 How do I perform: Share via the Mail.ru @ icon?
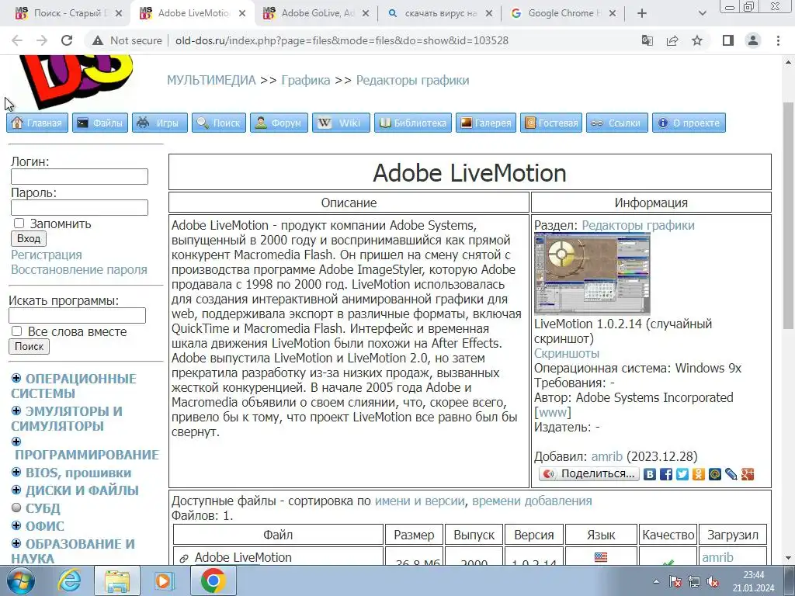pyautogui.click(x=714, y=474)
